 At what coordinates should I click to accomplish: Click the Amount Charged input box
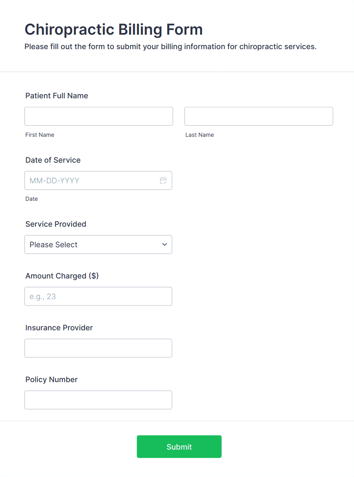[x=98, y=296]
